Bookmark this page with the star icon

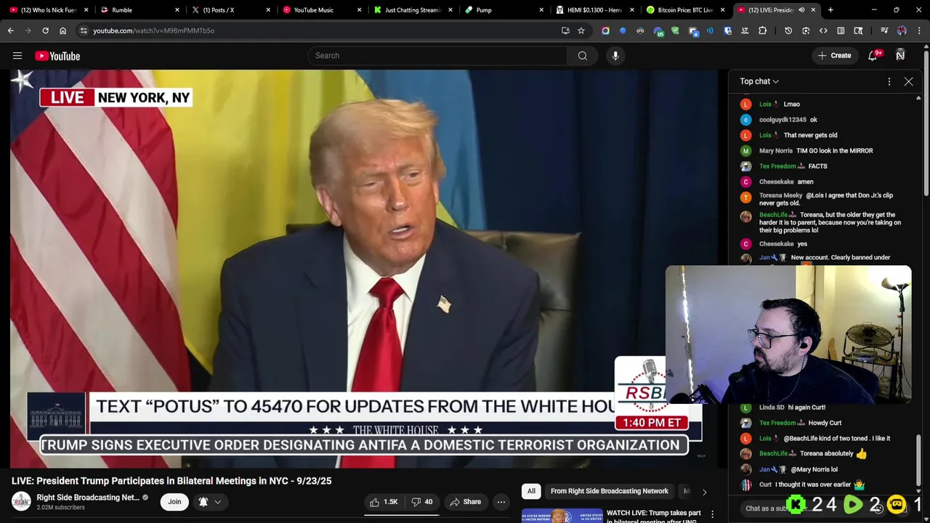point(581,31)
